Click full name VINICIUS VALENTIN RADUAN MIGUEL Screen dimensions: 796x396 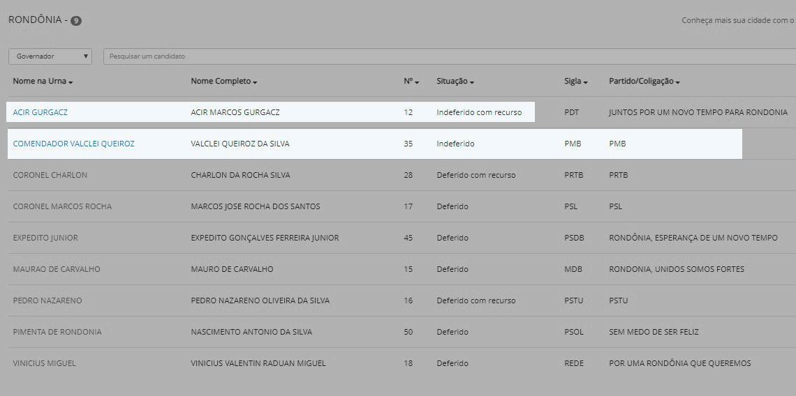click(258, 363)
